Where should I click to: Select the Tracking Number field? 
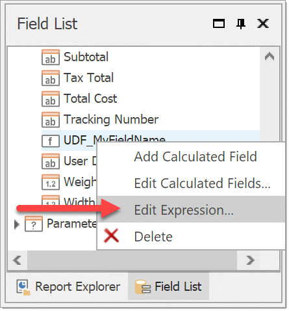click(111, 120)
